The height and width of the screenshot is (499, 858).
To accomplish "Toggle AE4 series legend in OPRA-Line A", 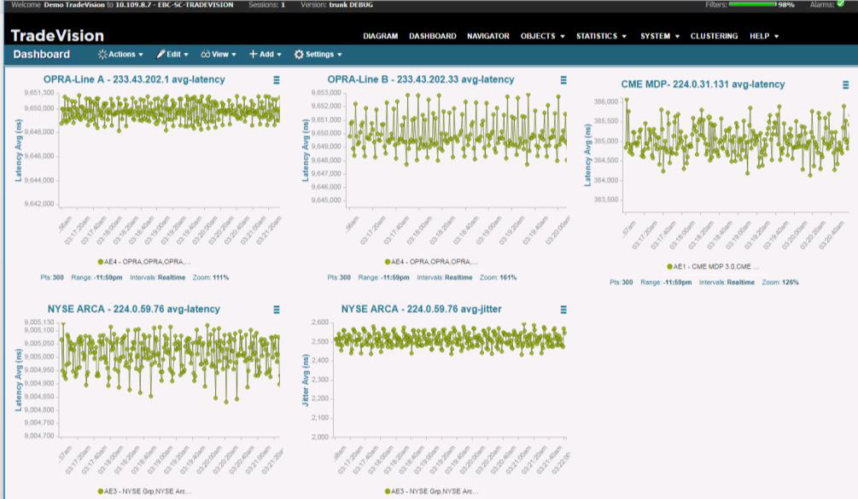I will [x=144, y=262].
